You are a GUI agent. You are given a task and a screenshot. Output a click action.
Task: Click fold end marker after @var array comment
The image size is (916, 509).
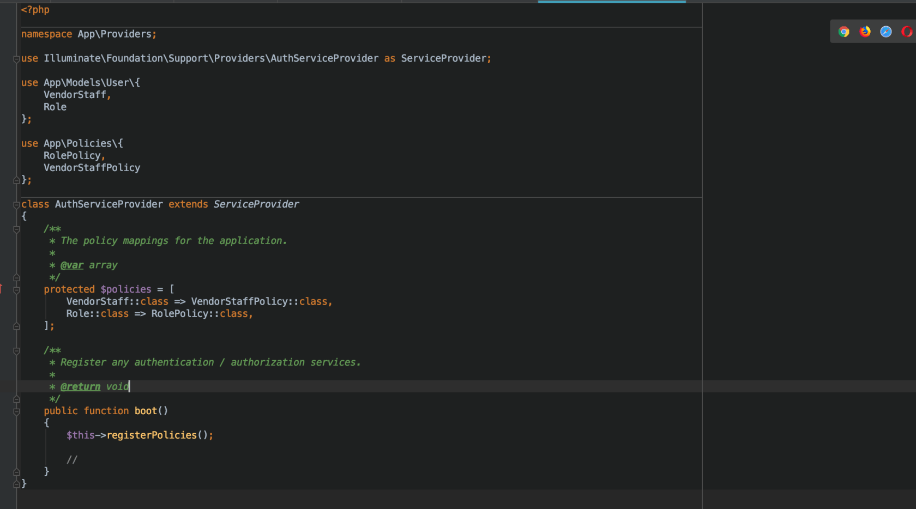pyautogui.click(x=16, y=278)
